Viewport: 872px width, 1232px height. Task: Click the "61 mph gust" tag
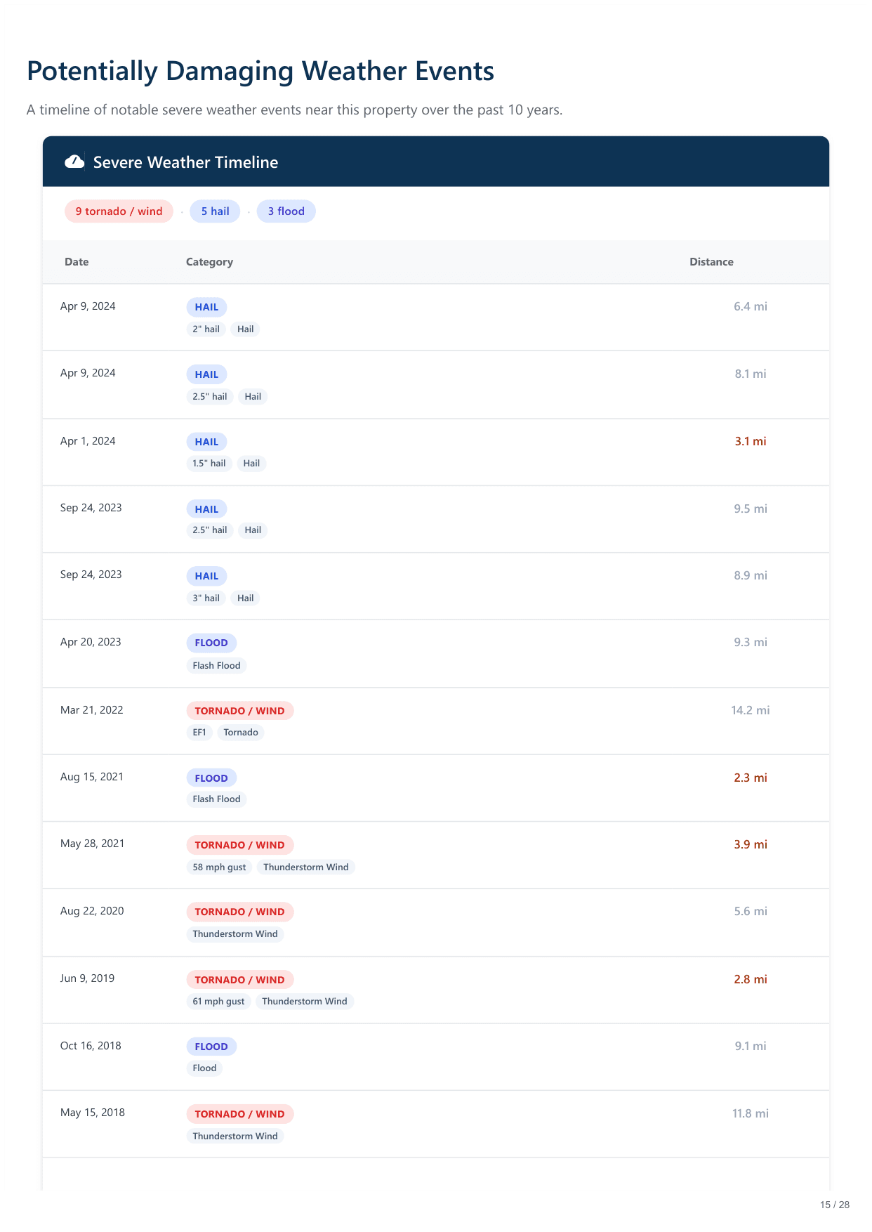pyautogui.click(x=218, y=1002)
